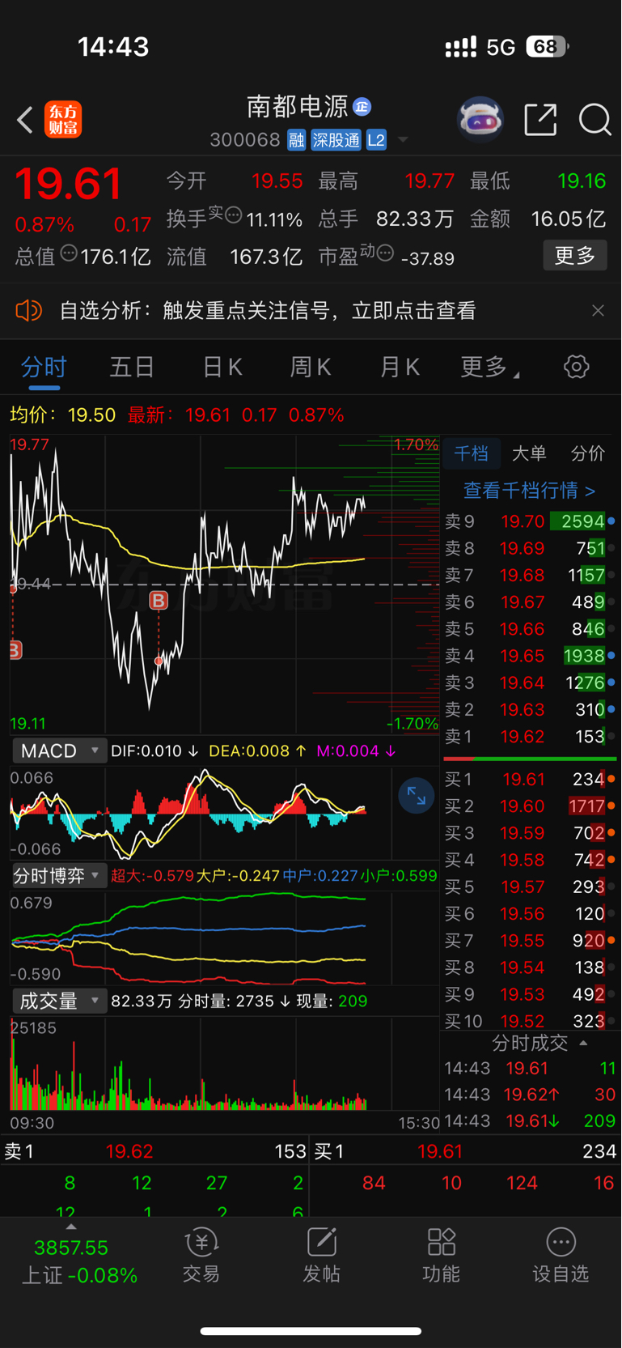Tap the volume bar chart
The width and height of the screenshot is (622, 1348).
(225, 1064)
